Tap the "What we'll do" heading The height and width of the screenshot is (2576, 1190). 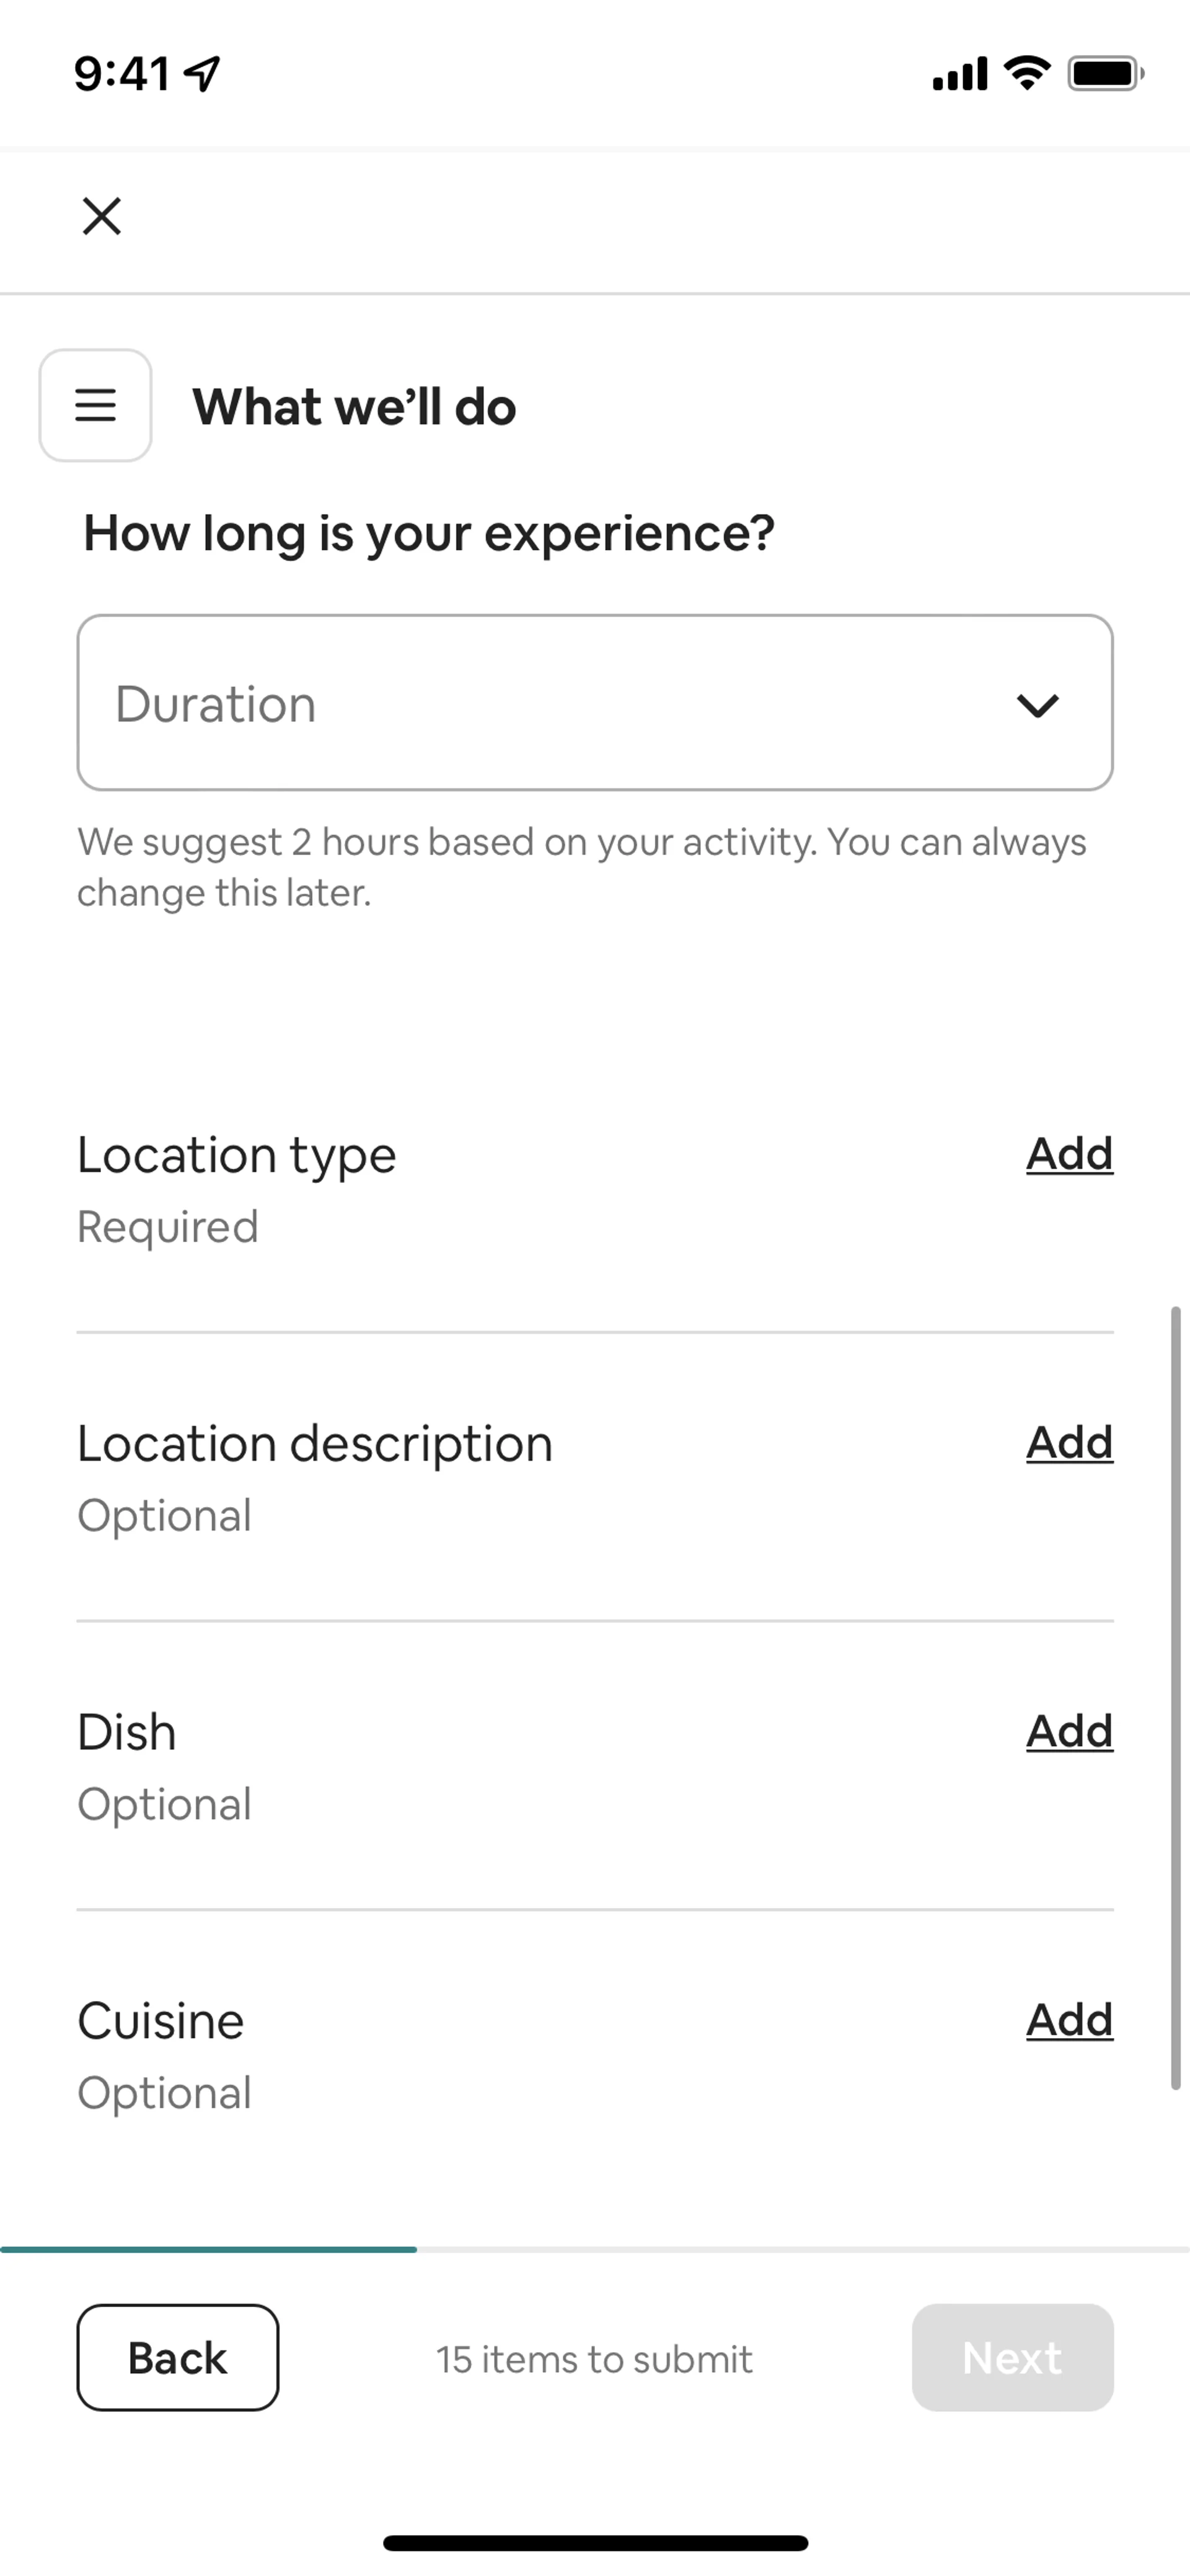354,407
